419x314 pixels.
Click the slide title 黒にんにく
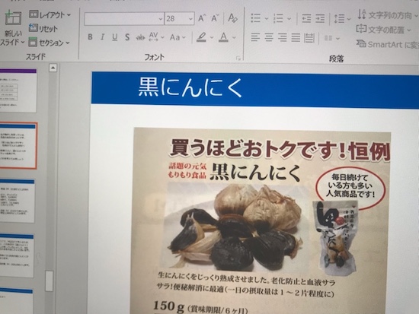[190, 87]
